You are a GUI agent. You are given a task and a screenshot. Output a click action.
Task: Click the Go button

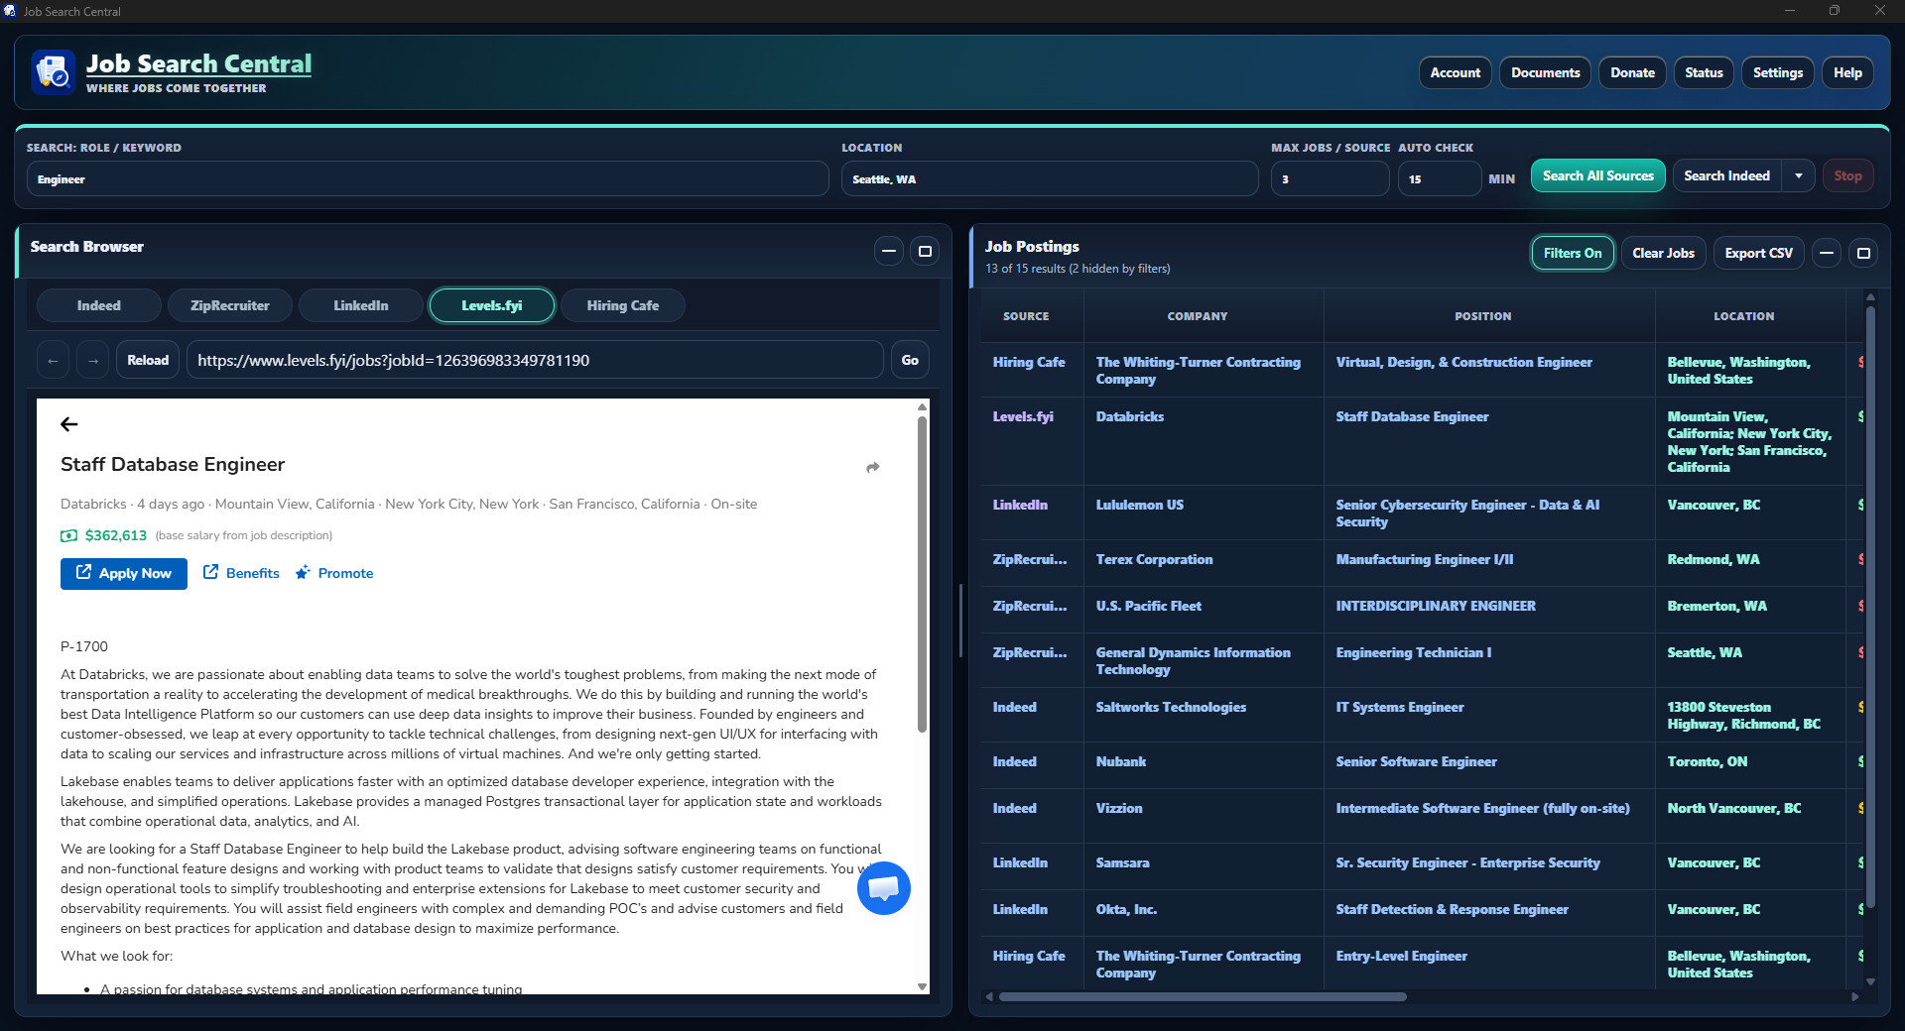tap(910, 360)
